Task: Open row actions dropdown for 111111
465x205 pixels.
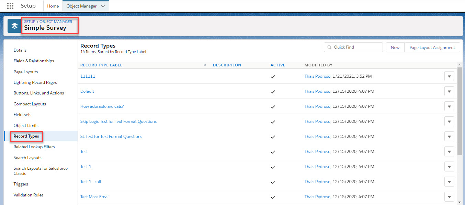Action: (449, 76)
